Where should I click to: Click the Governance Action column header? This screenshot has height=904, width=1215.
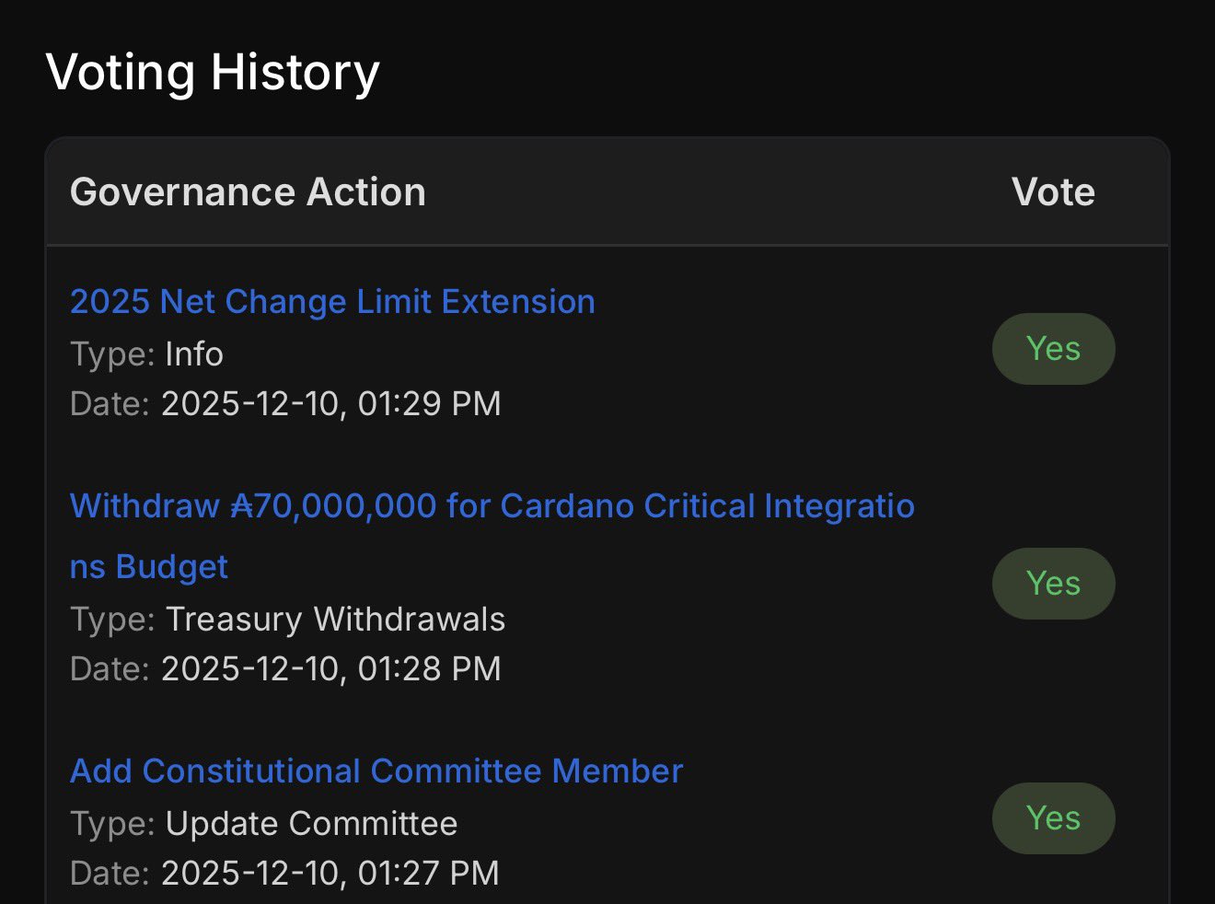(248, 192)
